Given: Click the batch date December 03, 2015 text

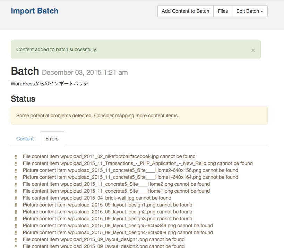Looking at the screenshot, I should click(x=85, y=72).
